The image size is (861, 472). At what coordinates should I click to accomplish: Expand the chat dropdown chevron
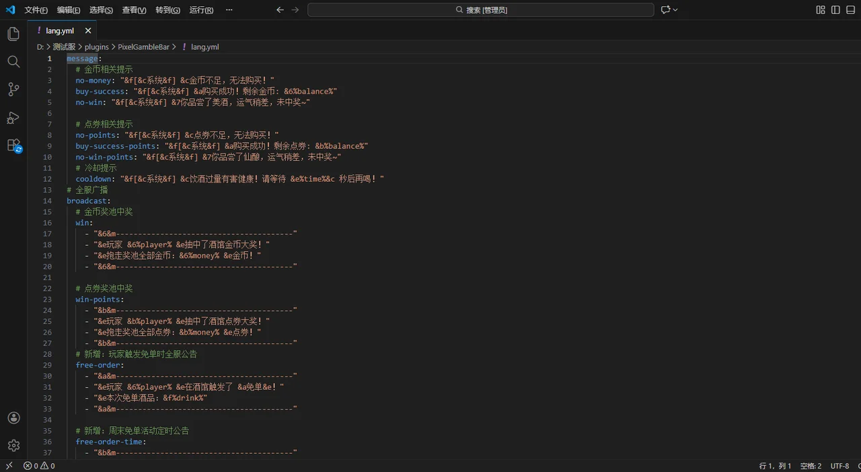click(x=675, y=9)
